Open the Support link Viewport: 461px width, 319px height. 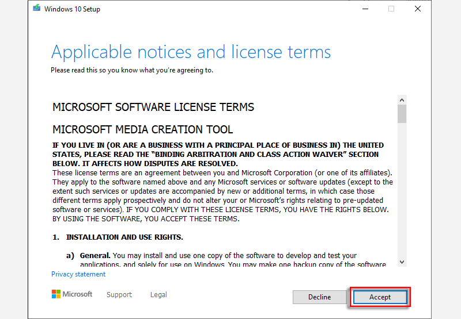119,294
